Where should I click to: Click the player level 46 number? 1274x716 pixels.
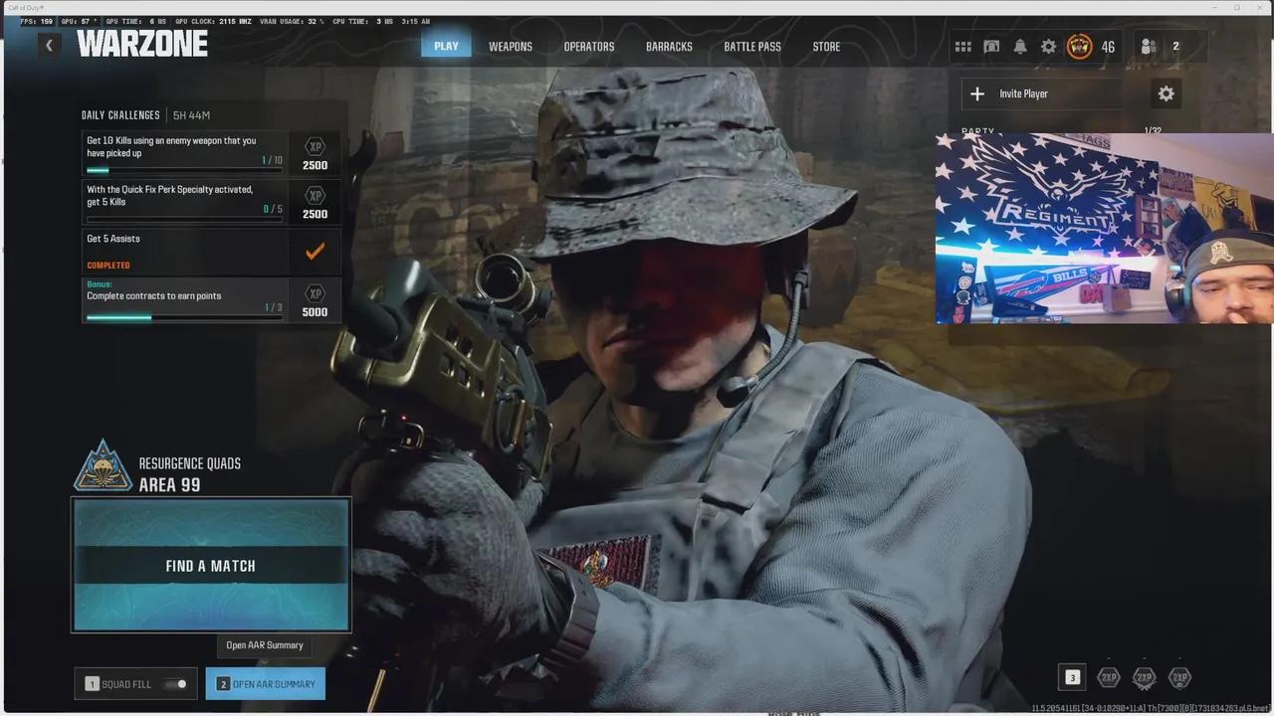[1108, 47]
